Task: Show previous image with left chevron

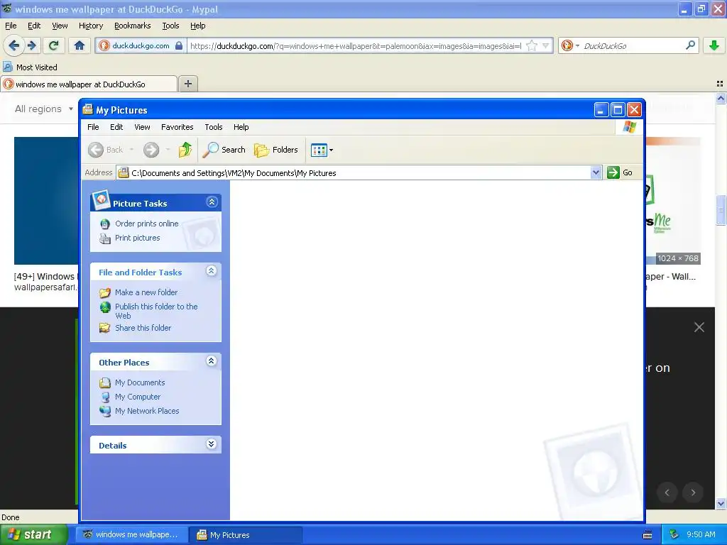Action: coord(667,492)
